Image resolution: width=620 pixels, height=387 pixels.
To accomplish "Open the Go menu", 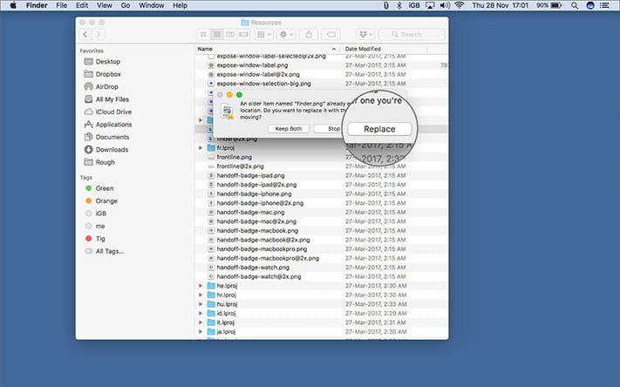I will pos(126,5).
